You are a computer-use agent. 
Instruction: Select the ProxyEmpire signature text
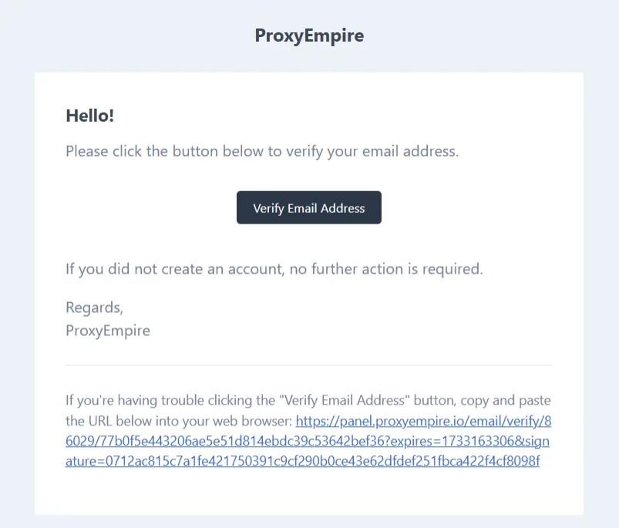coord(107,330)
